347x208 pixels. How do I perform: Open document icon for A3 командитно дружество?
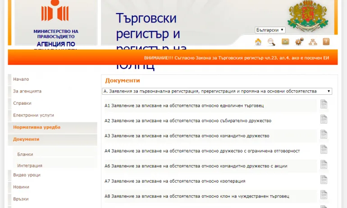click(324, 134)
